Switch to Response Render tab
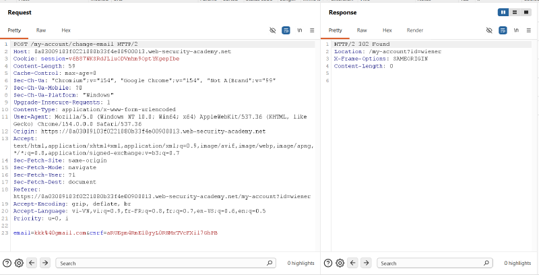539x275 pixels. [x=415, y=30]
